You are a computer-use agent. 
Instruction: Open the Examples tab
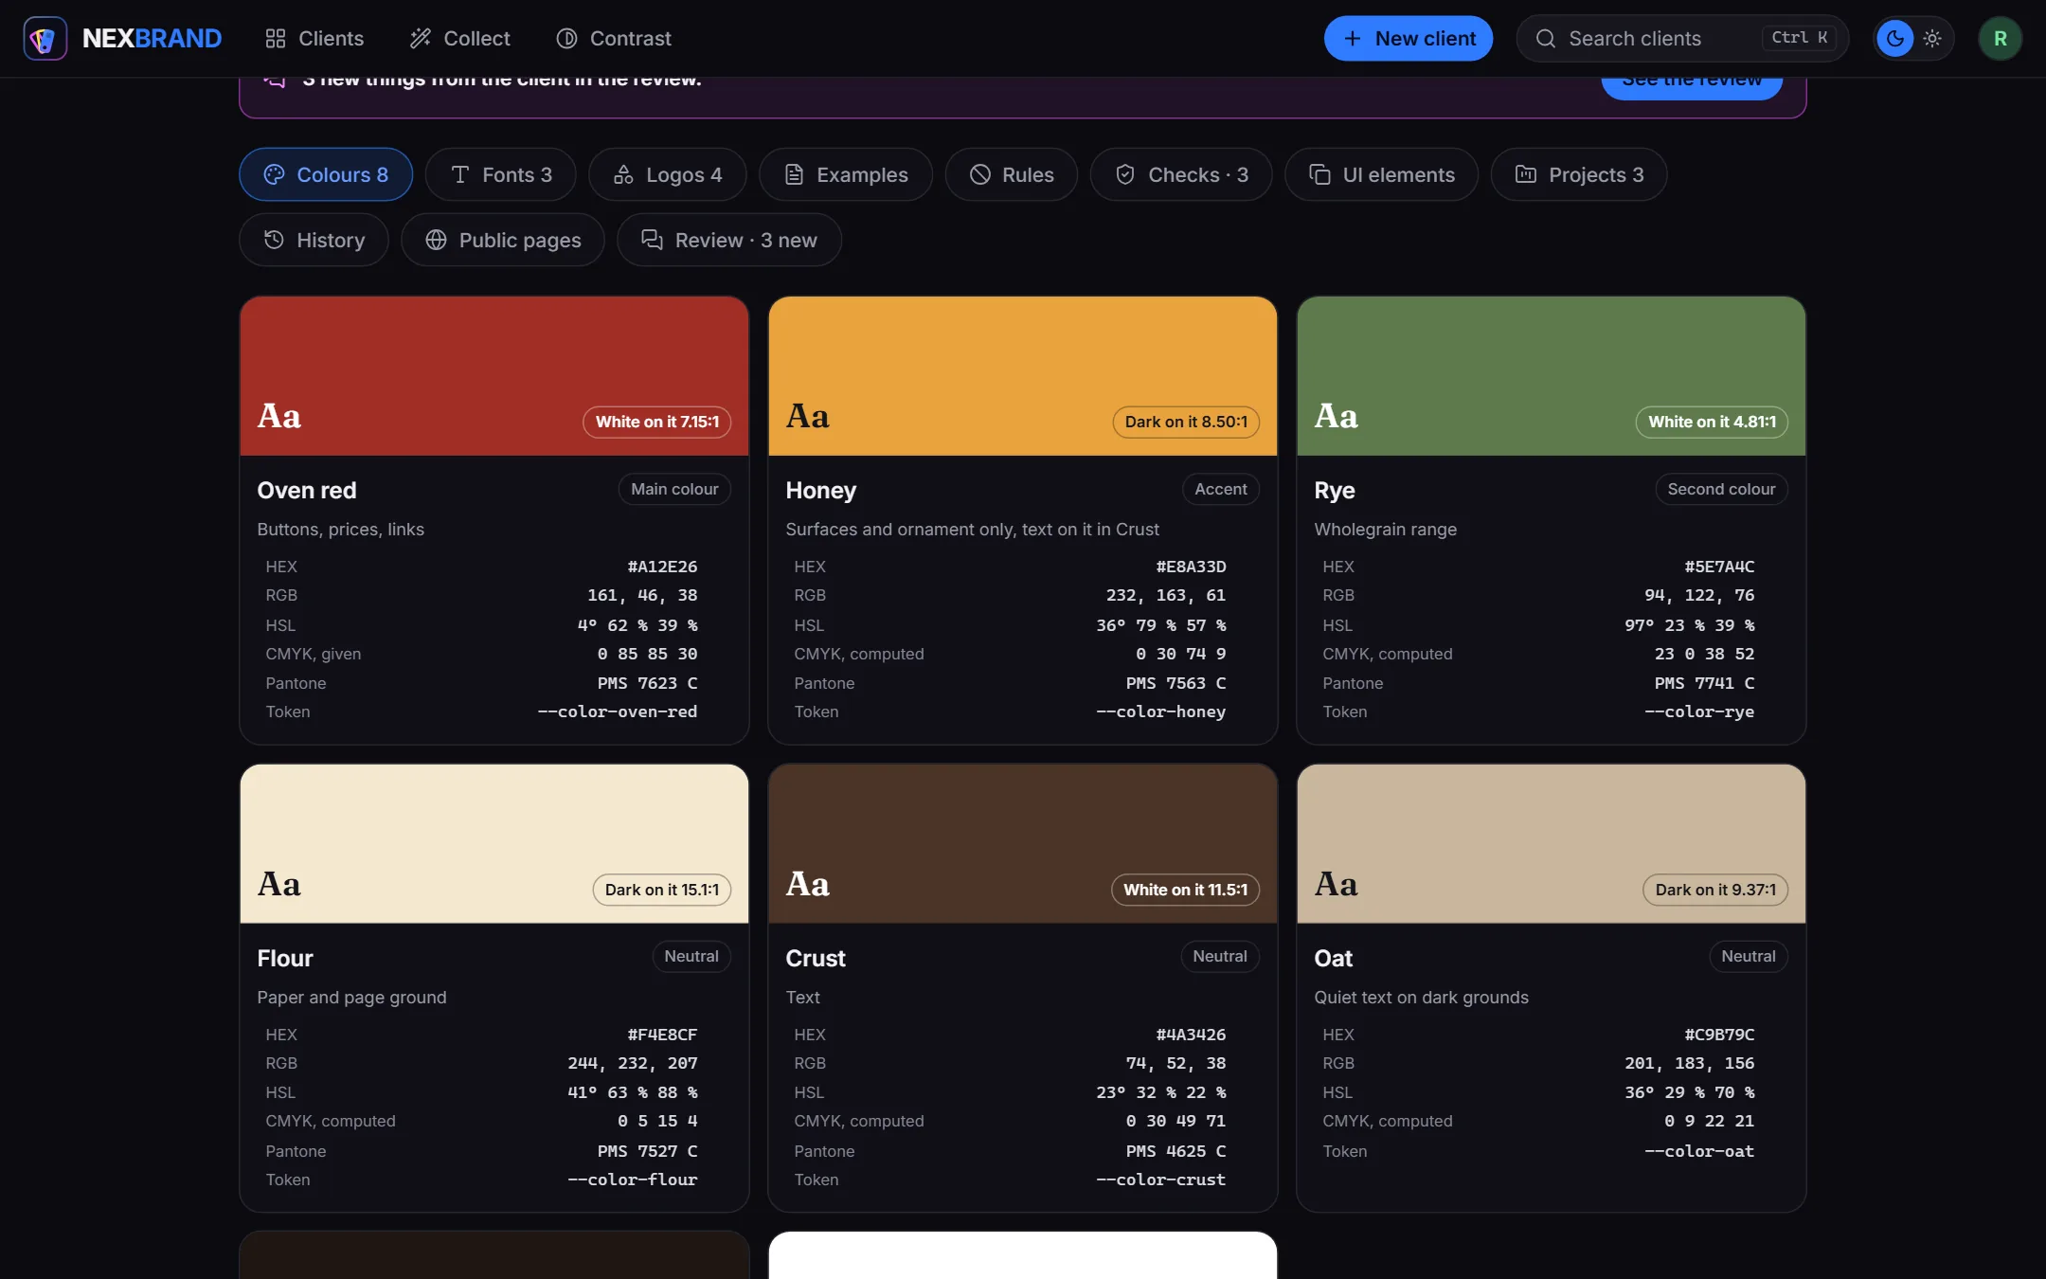coord(846,174)
